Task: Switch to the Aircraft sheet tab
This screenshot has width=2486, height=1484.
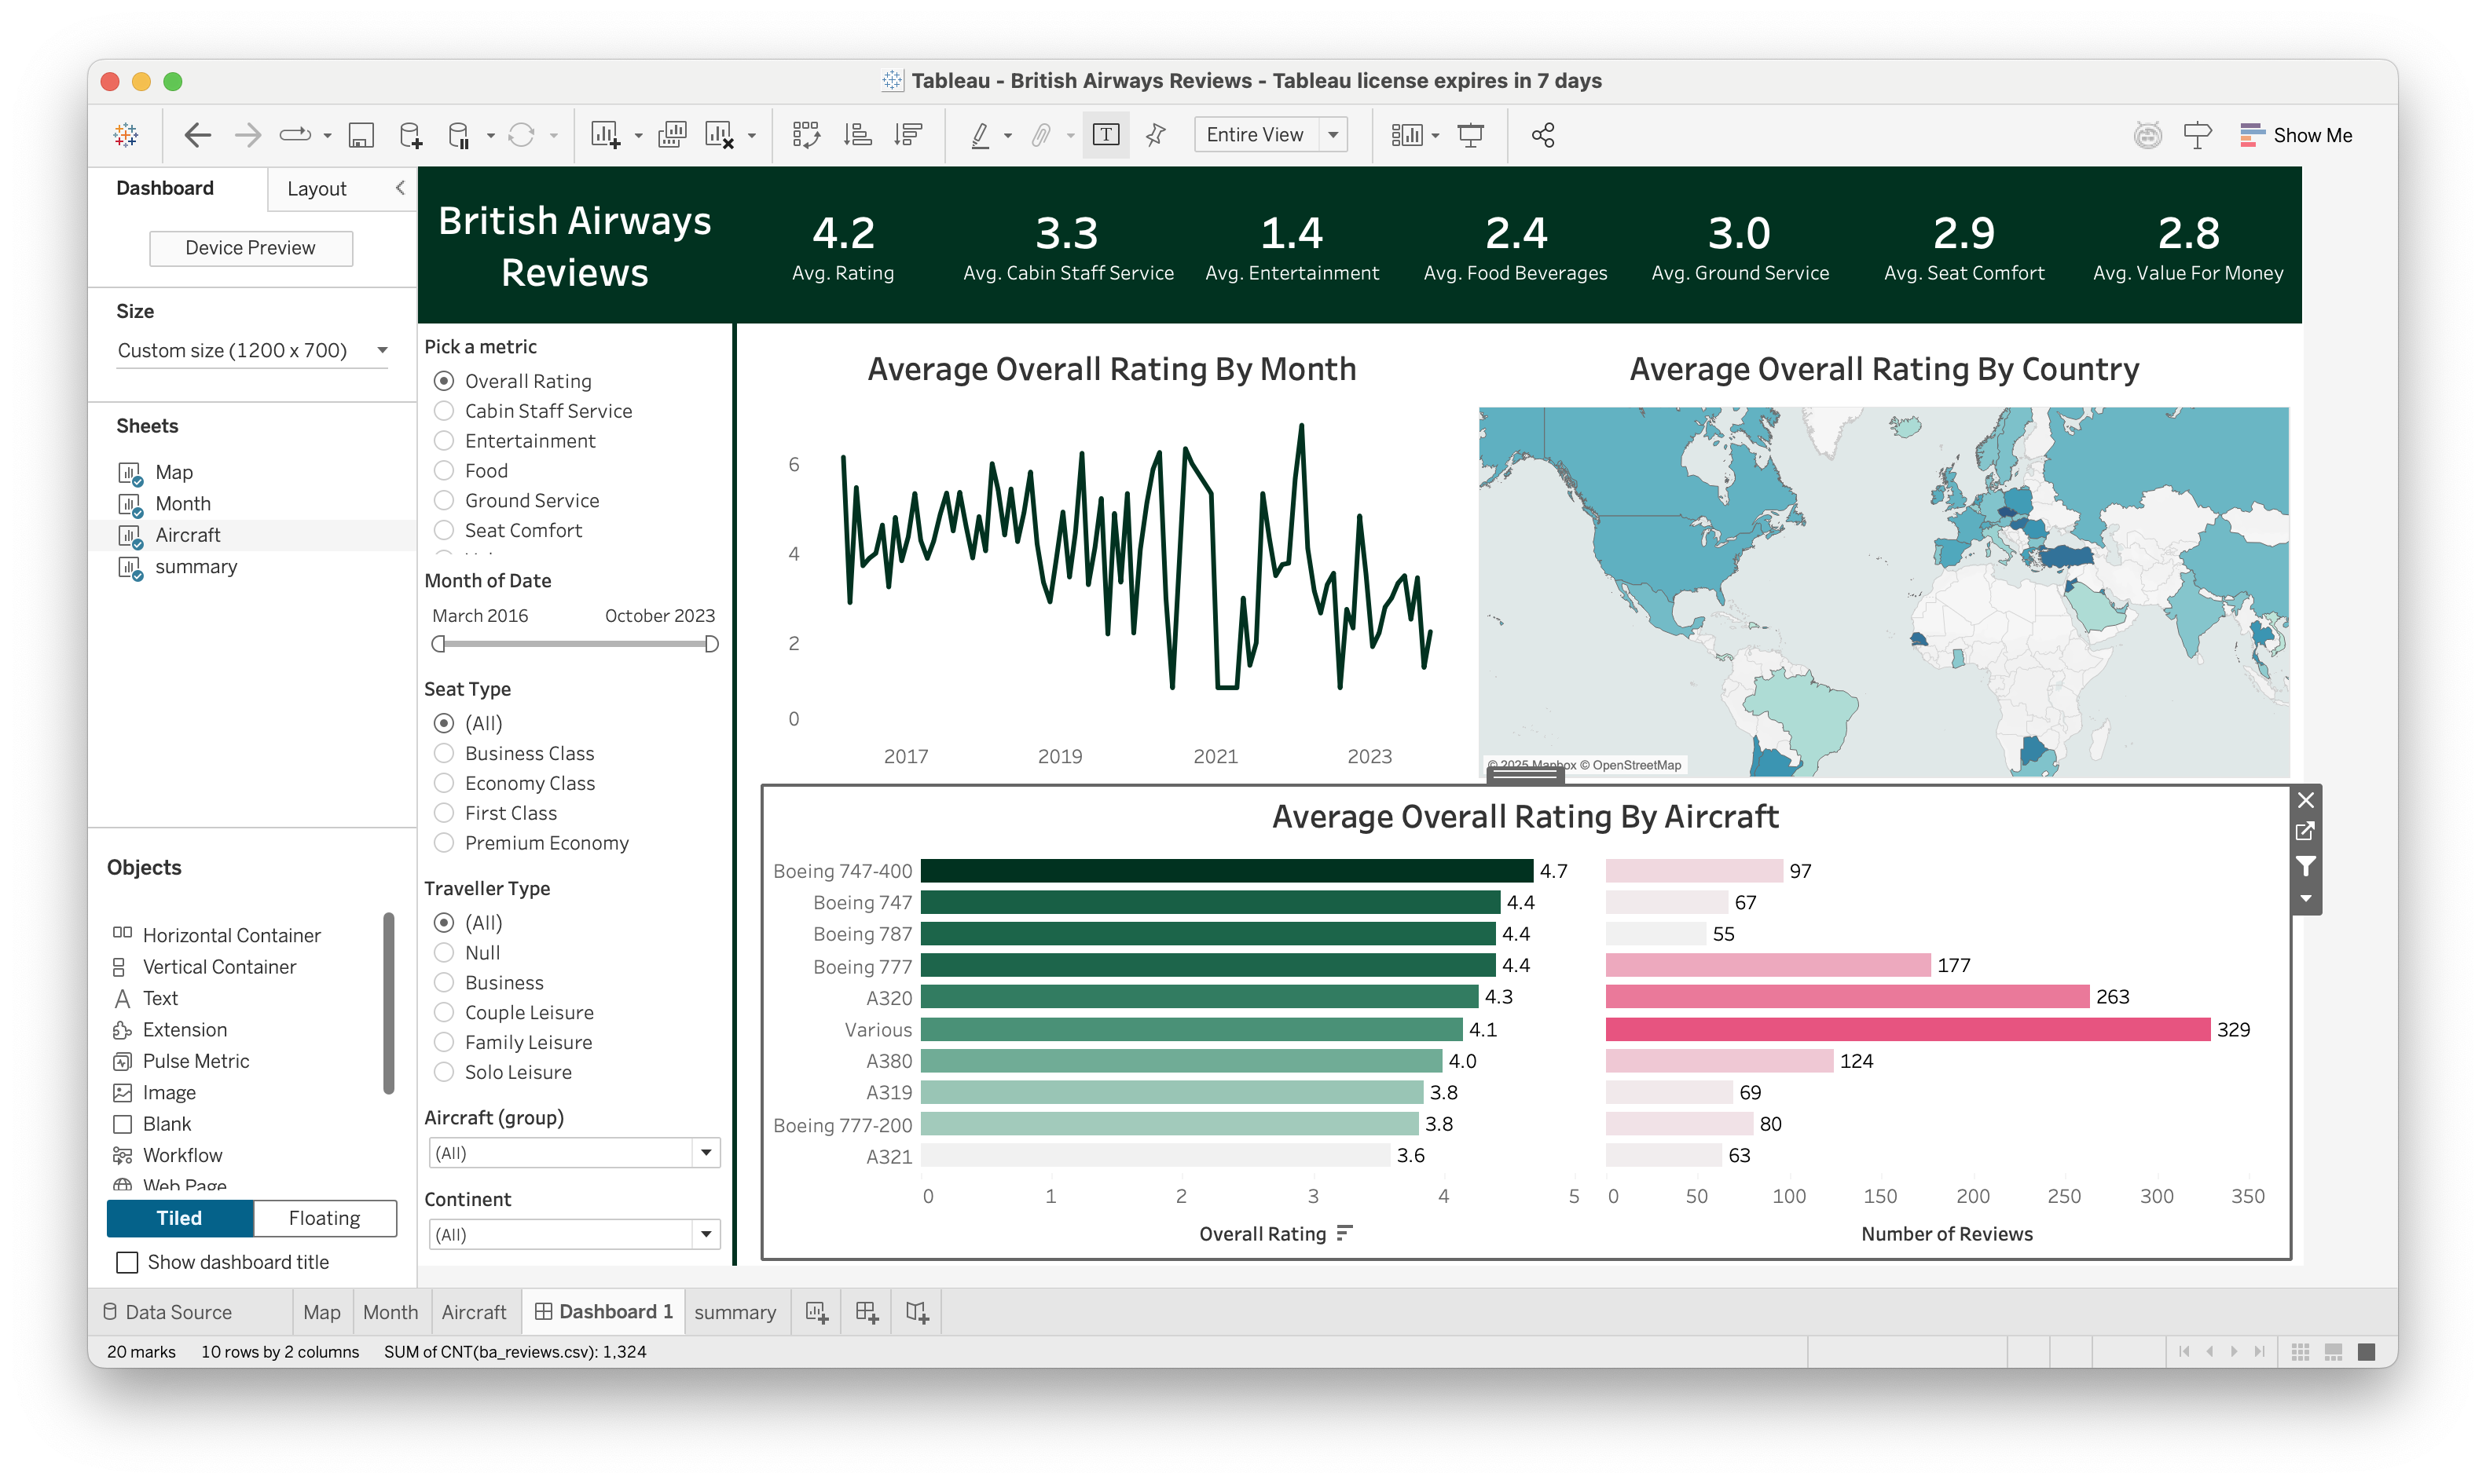Action: pyautogui.click(x=475, y=1312)
